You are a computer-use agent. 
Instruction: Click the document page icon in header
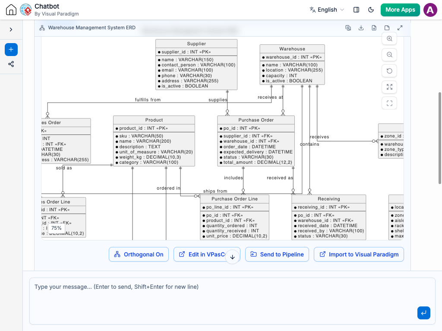coord(387,28)
